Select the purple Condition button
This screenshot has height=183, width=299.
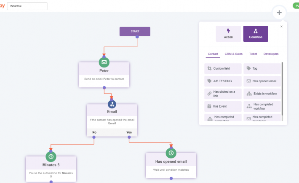coord(255,34)
